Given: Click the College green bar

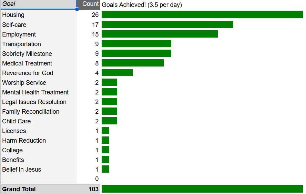Looking at the screenshot, I should 105,150.
